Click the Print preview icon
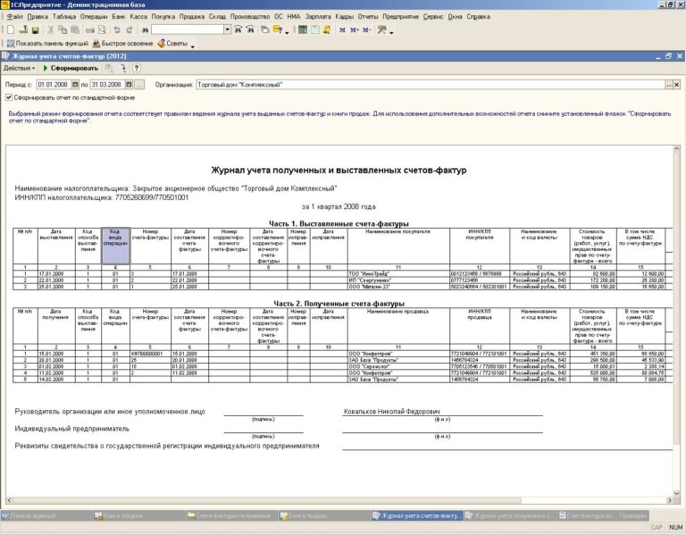This screenshot has width=686, height=535. pyautogui.click(x=102, y=29)
